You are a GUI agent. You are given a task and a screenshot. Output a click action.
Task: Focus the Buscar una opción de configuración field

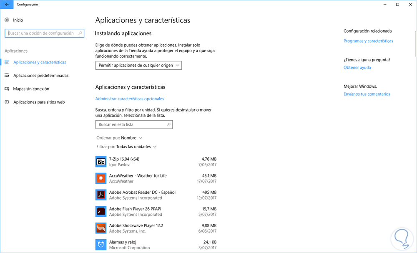[x=45, y=33]
